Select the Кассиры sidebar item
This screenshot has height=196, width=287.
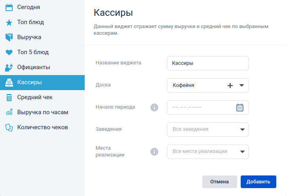click(x=42, y=82)
